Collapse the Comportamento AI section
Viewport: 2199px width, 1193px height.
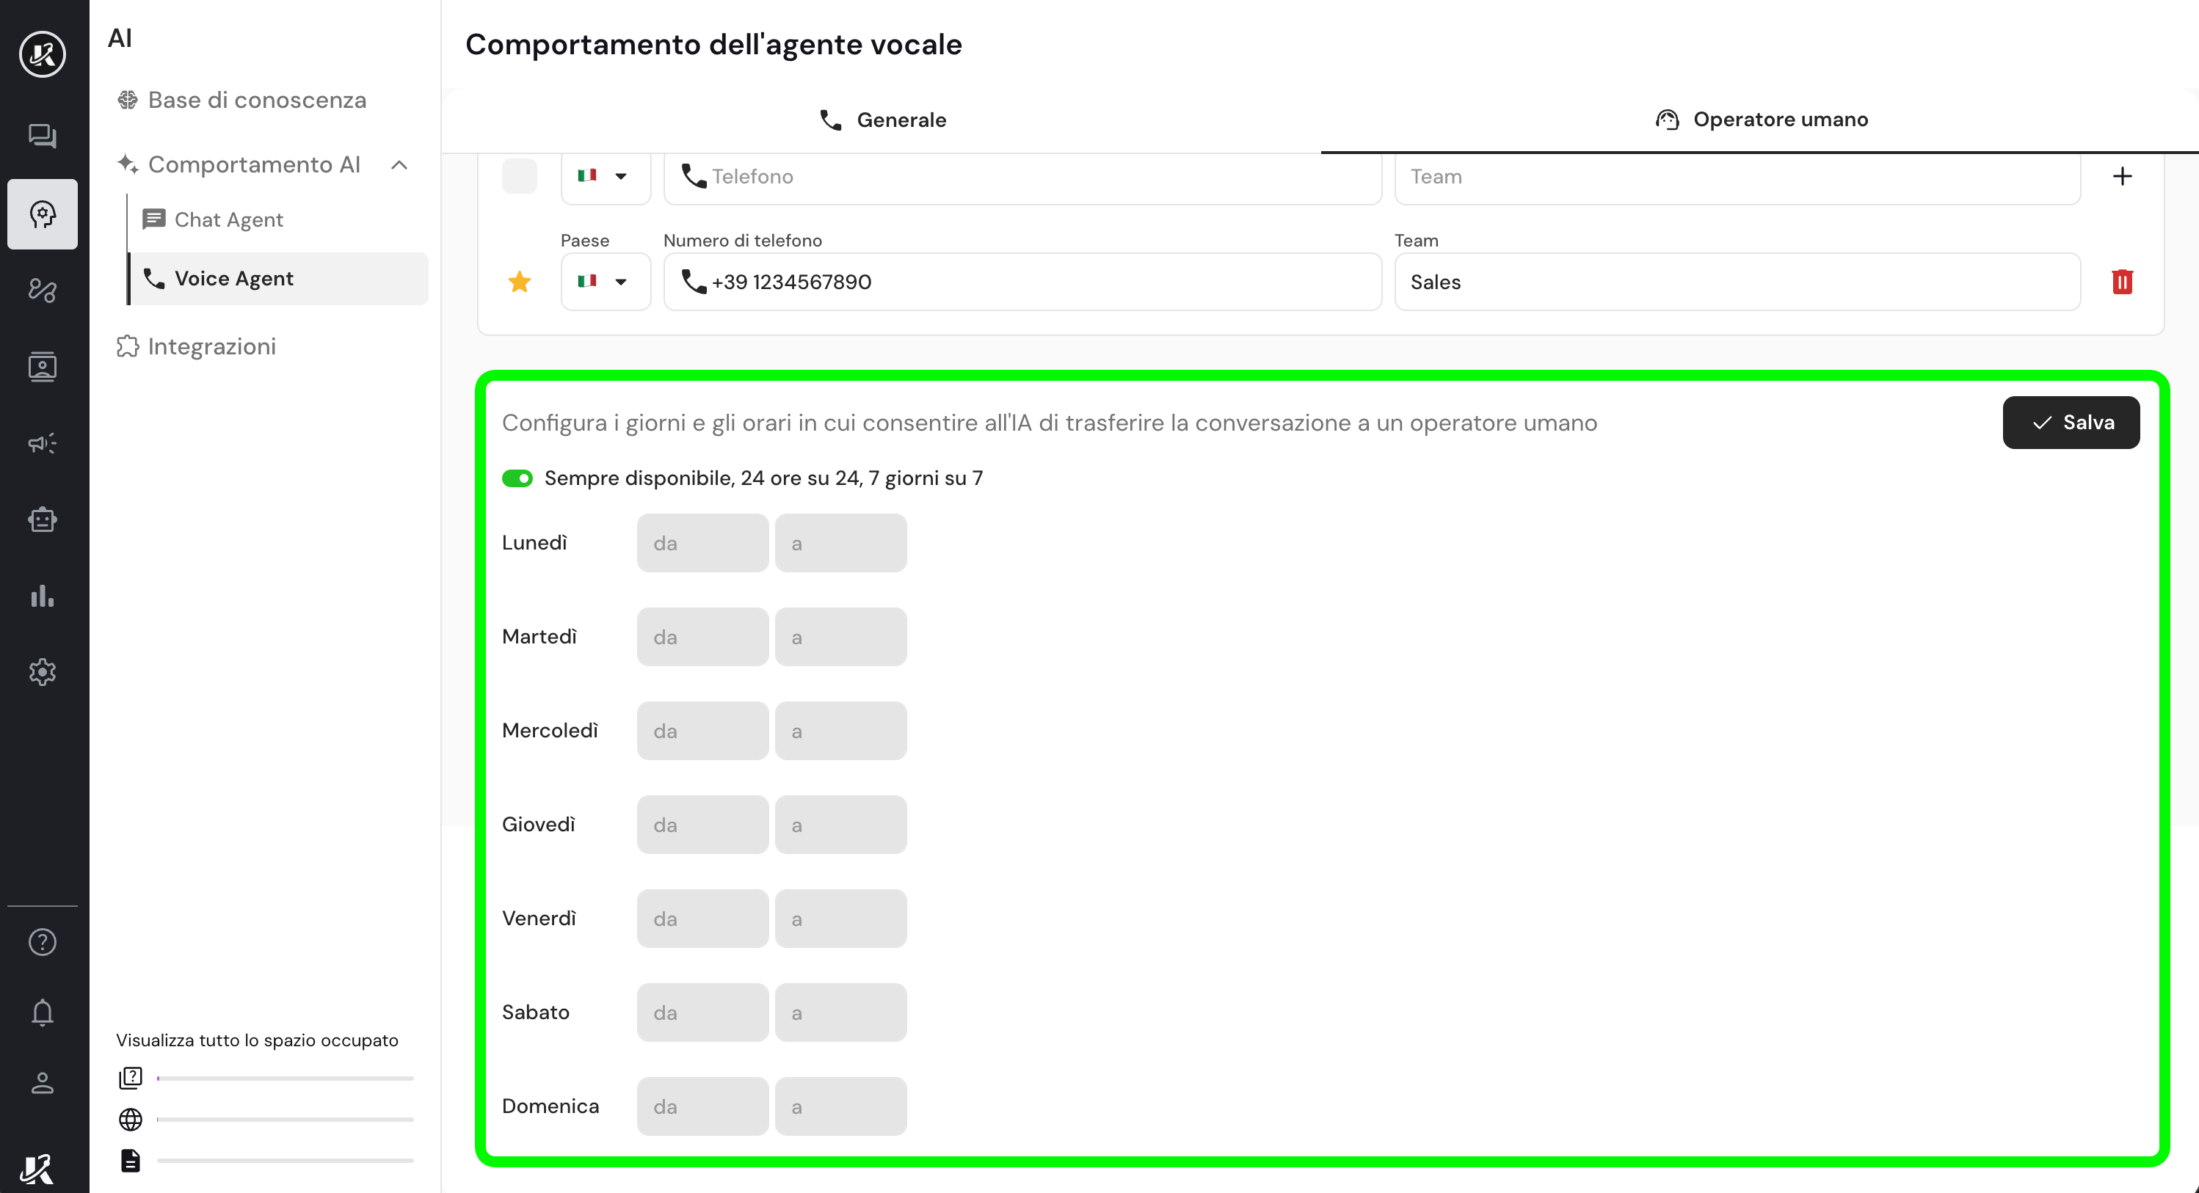pos(399,164)
